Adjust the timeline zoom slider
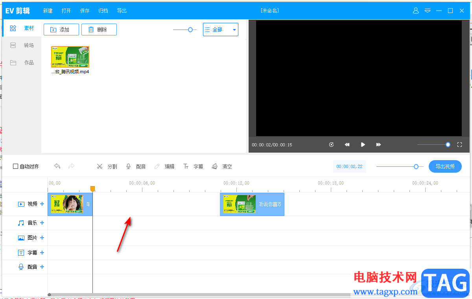Screen dimensions: 472x299 pos(400,166)
